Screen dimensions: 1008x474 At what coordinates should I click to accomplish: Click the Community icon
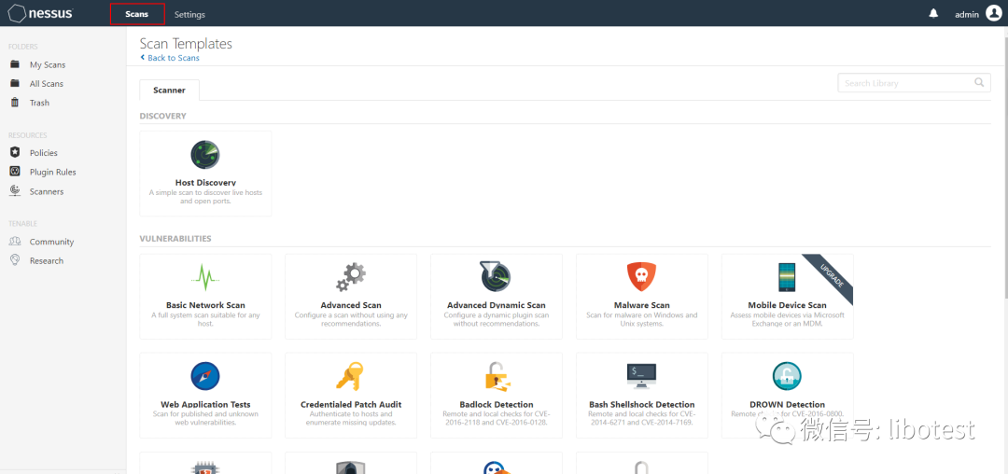[15, 241]
